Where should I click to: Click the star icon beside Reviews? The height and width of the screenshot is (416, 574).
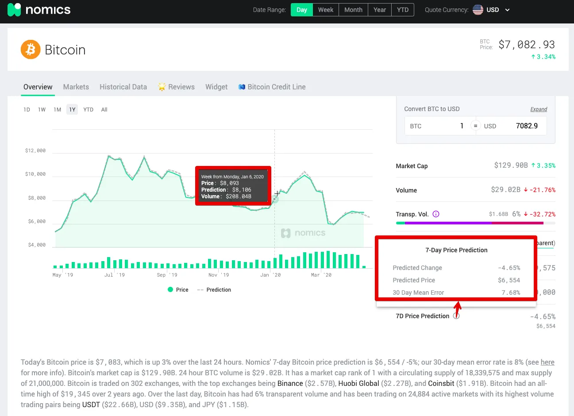162,87
